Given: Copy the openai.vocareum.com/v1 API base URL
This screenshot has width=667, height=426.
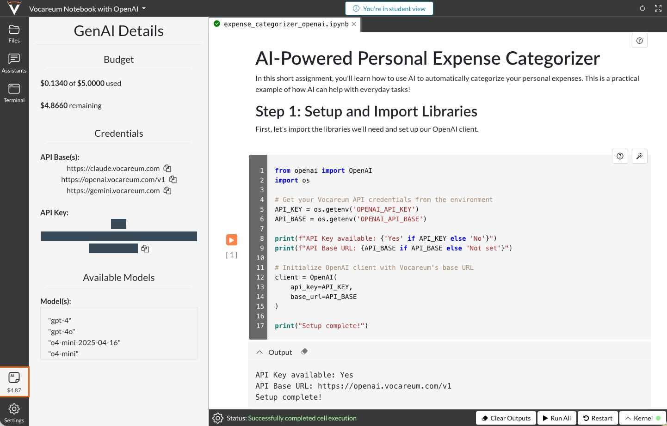Looking at the screenshot, I should pos(173,180).
